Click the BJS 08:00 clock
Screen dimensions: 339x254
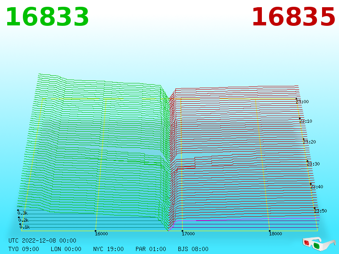click(193, 249)
